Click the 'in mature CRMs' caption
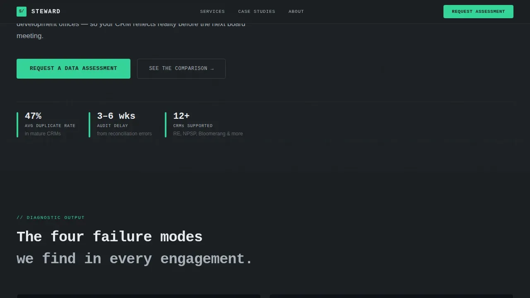Screen dimensions: 530x298 pos(43,134)
